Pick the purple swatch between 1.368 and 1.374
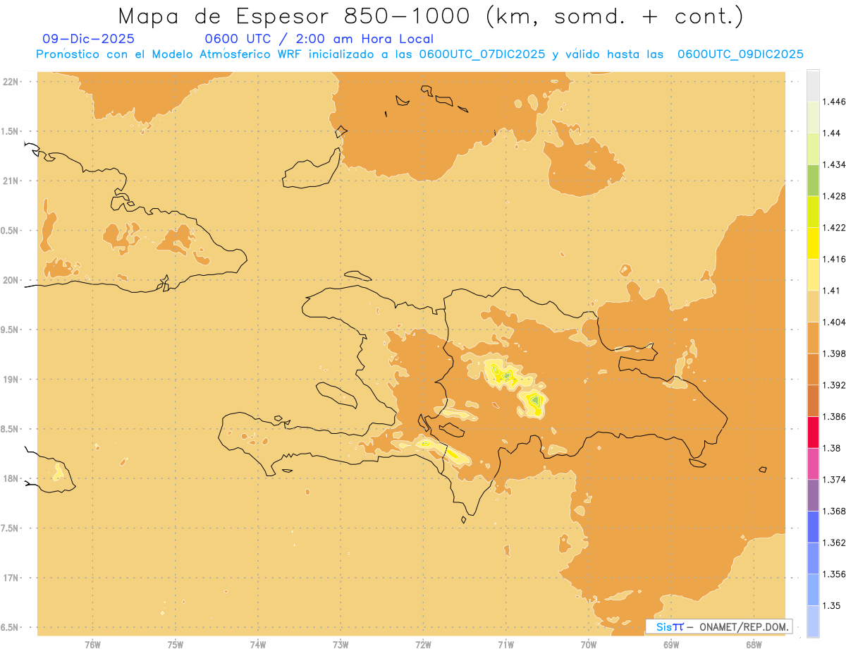Screen dimensions: 846x654 [x=813, y=495]
